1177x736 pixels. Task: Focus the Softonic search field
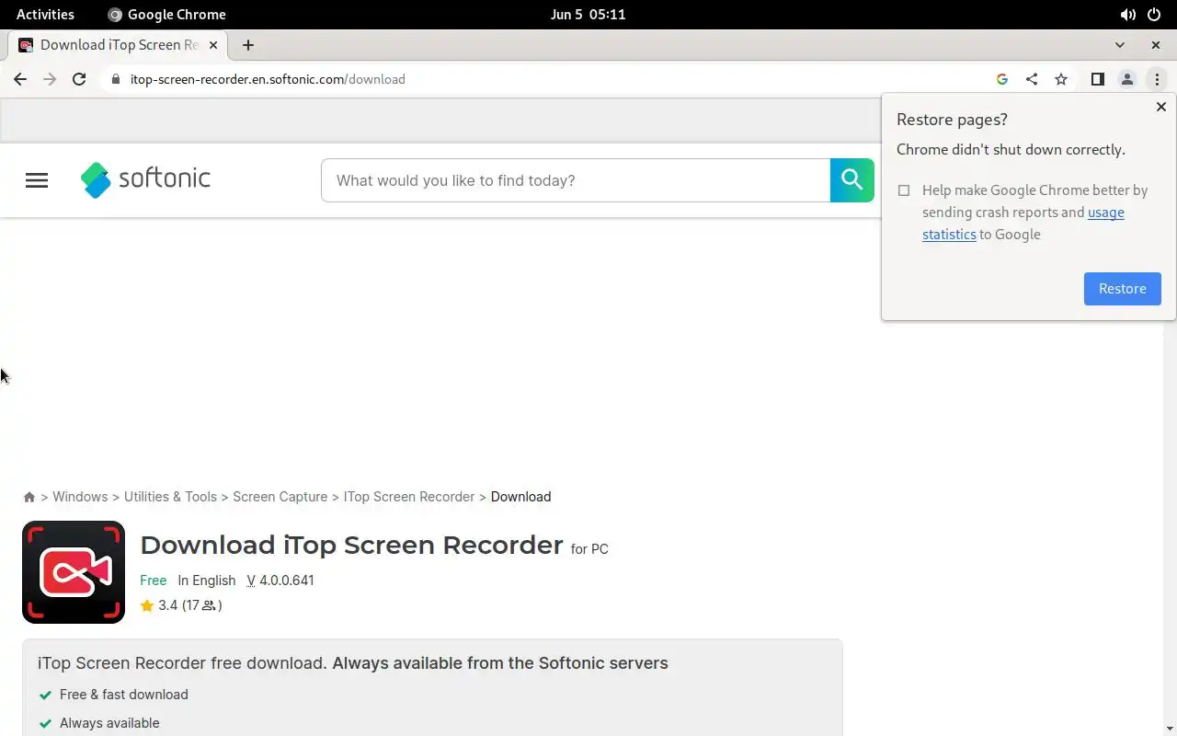coord(576,180)
